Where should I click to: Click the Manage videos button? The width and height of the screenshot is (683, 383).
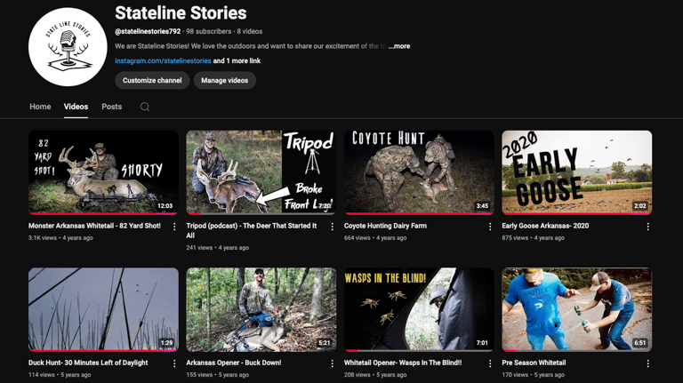[x=224, y=81]
